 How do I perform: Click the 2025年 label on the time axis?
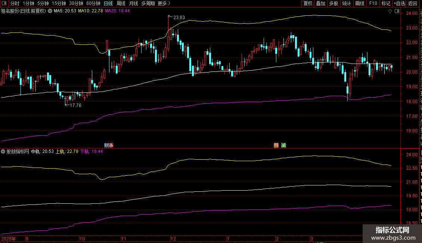(x=9, y=239)
